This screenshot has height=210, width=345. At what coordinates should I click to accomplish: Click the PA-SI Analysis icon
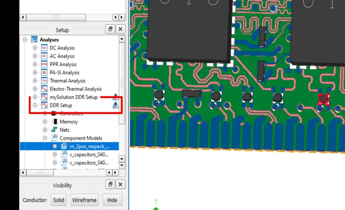point(44,72)
